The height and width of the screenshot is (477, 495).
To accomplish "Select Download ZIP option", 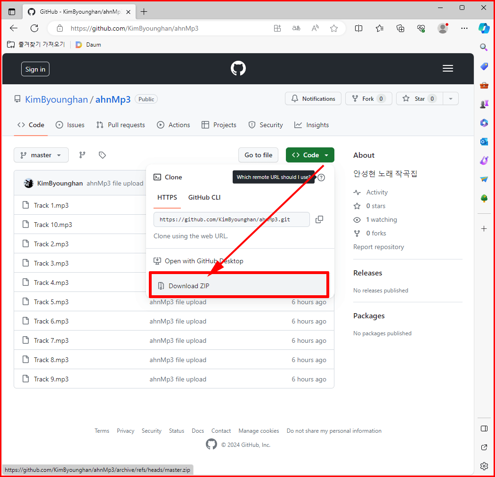I will (x=239, y=286).
